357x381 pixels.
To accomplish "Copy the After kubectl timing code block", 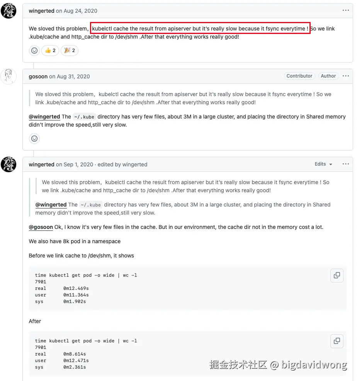I will (x=337, y=341).
